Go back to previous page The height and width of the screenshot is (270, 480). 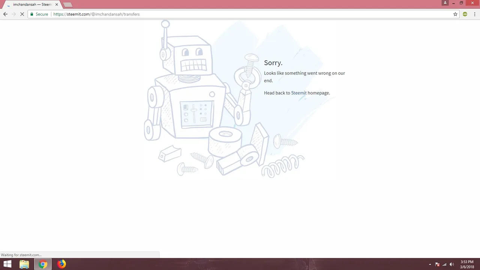point(5,14)
